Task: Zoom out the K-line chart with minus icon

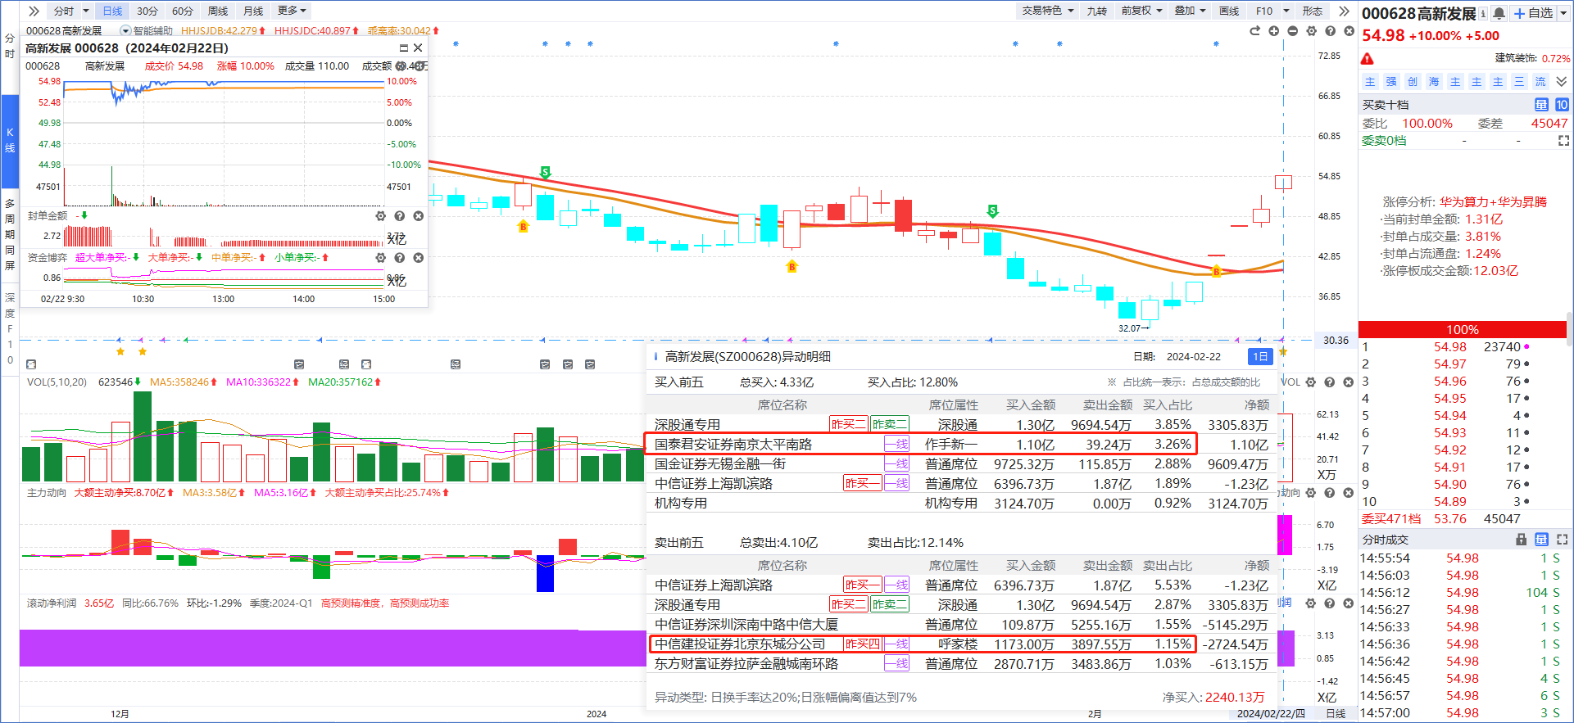Action: (1292, 31)
